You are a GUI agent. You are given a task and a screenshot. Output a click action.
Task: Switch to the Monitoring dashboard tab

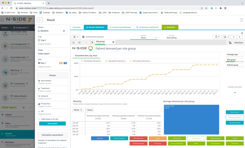120,27
